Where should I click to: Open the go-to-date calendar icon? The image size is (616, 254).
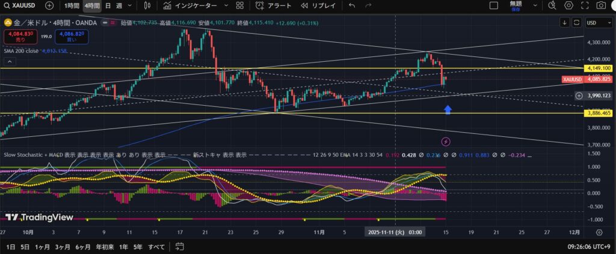click(179, 247)
